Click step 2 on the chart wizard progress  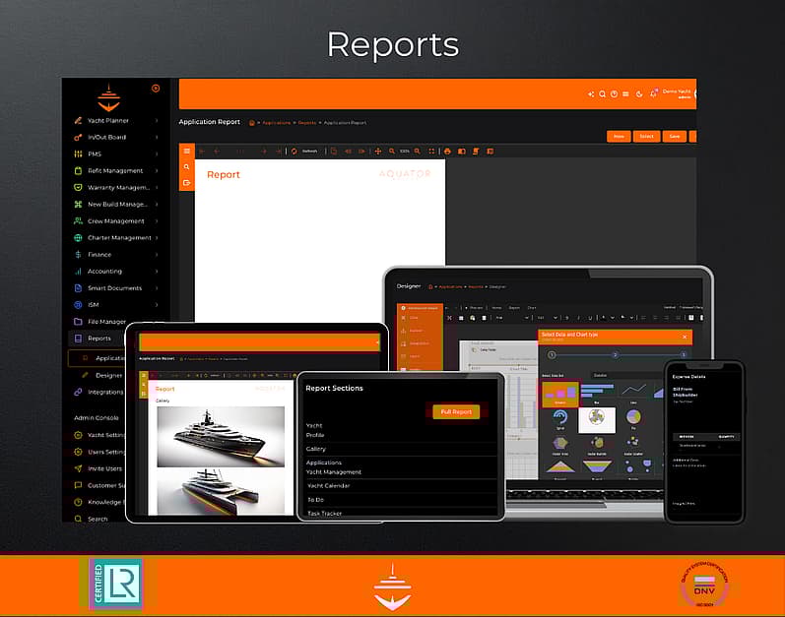click(x=616, y=355)
